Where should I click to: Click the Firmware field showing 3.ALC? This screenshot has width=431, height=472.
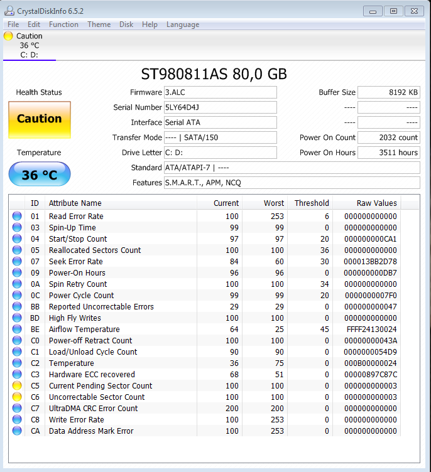click(221, 92)
